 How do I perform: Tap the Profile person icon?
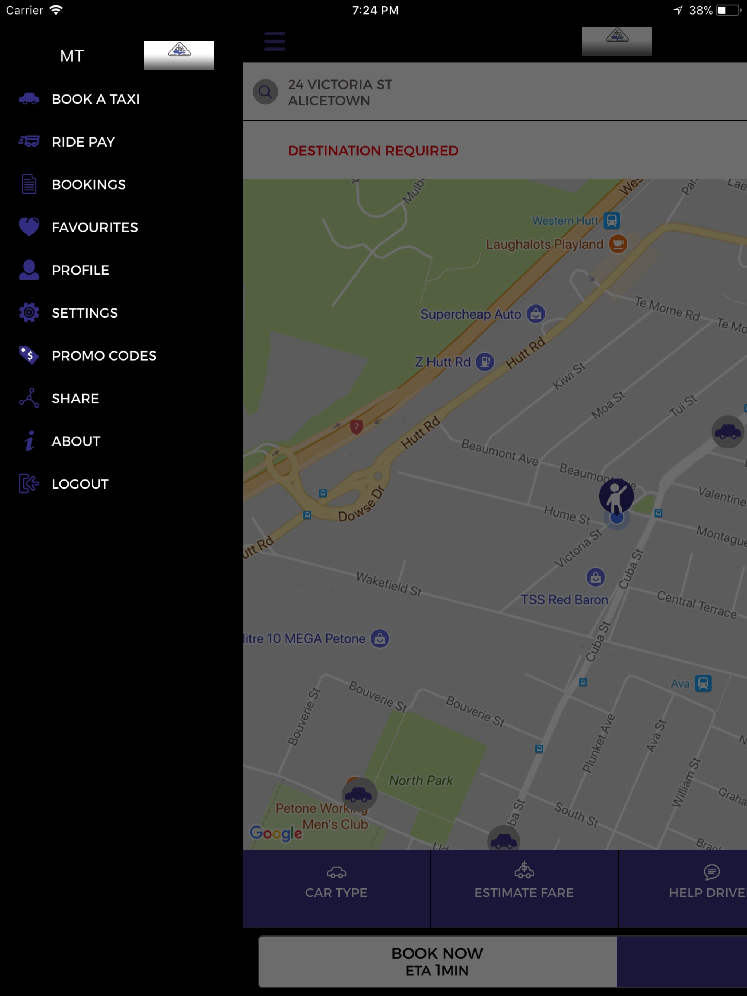(x=29, y=270)
